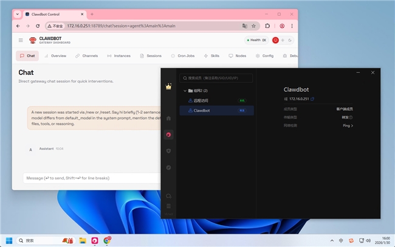Open Chrome from the taskbar
This screenshot has height=247, width=395.
(107, 240)
